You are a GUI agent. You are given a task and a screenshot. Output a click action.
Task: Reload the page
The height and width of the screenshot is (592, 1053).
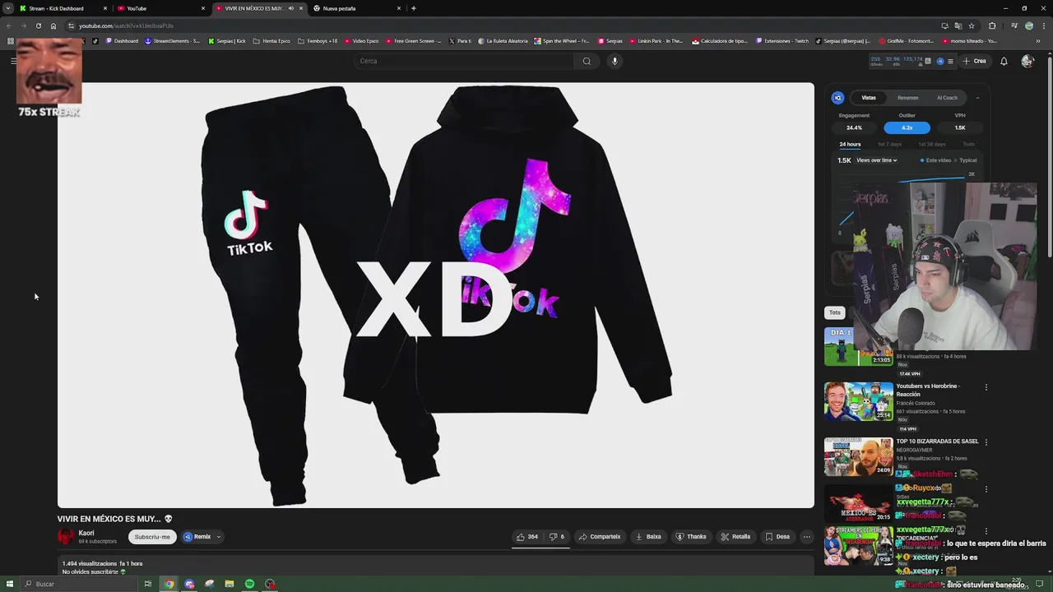pyautogui.click(x=38, y=25)
